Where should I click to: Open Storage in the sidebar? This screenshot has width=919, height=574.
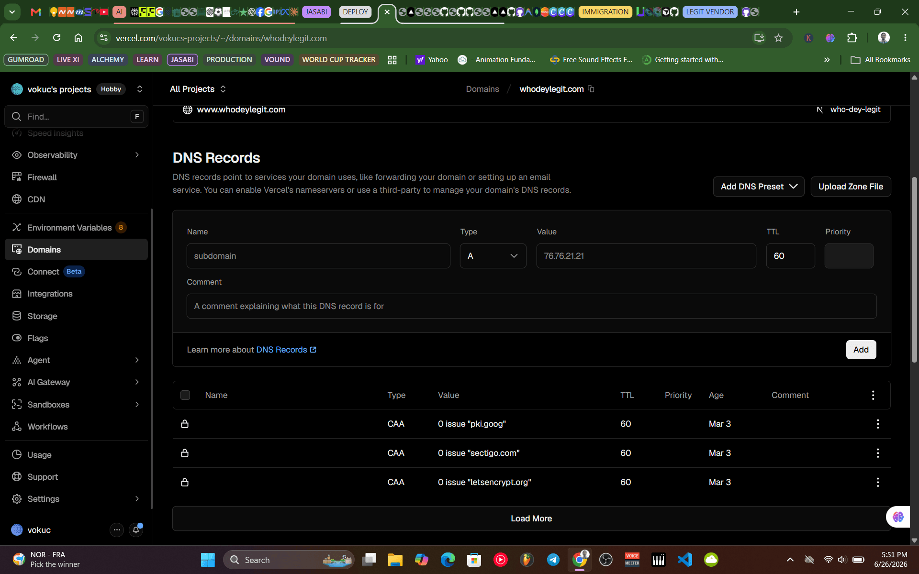coord(77,316)
